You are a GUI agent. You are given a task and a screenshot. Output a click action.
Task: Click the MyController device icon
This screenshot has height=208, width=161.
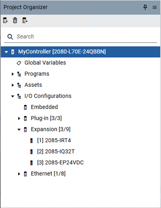[13, 52]
